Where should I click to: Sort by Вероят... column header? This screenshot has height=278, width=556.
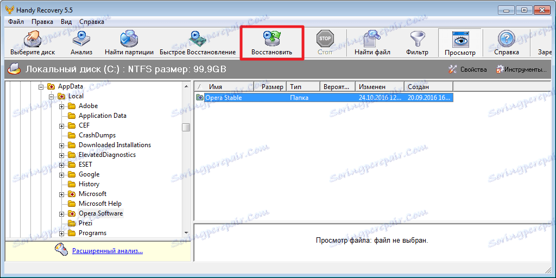338,86
